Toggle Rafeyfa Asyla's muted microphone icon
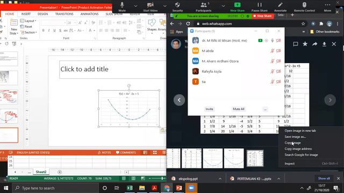The width and height of the screenshot is (344, 193). click(273, 71)
